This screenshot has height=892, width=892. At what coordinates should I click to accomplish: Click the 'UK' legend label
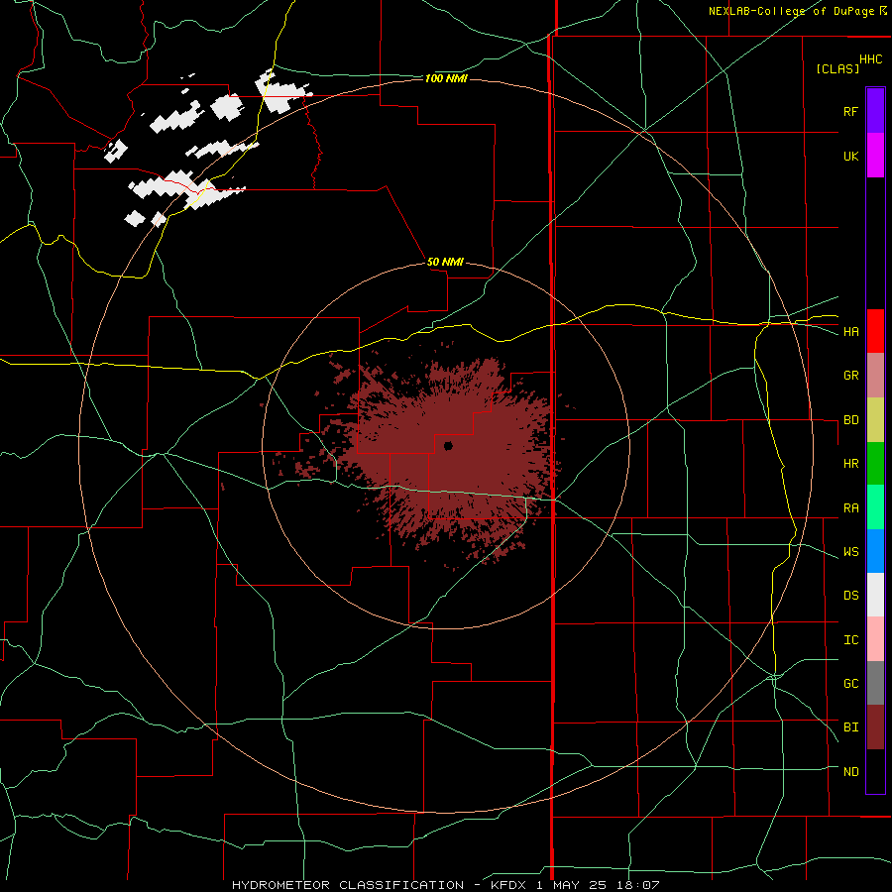(x=850, y=157)
